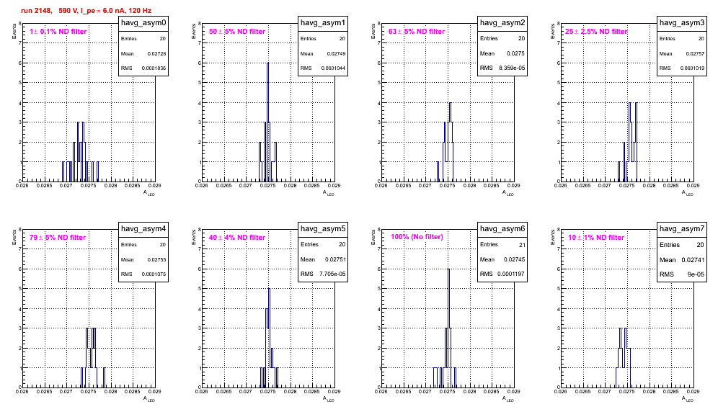Select the Entries value 20 in havg_asym2
This screenshot has height=412, width=718.
[x=521, y=38]
